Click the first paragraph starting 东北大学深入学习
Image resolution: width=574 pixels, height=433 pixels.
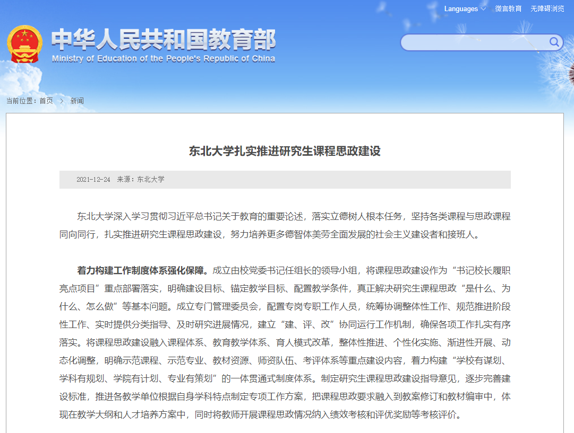click(x=285, y=225)
